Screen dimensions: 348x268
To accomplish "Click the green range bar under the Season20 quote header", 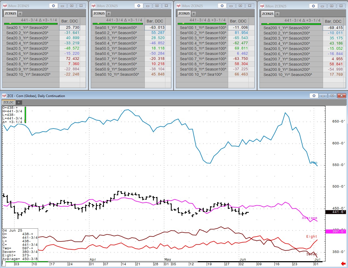I will pyautogui.click(x=31, y=24).
